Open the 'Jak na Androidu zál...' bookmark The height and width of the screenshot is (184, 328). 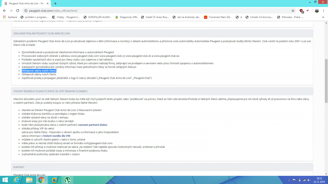point(186,17)
